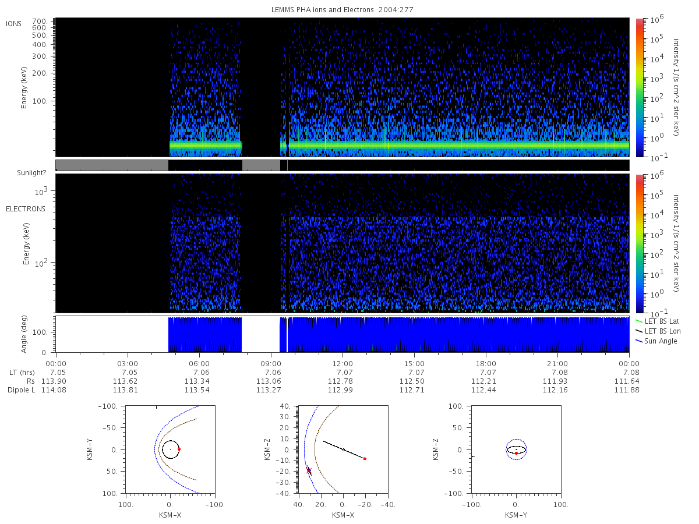Click the red dot at the line end in KSM-X/KSM-Z plot
Image resolution: width=699 pixels, height=524 pixels.
[x=365, y=459]
